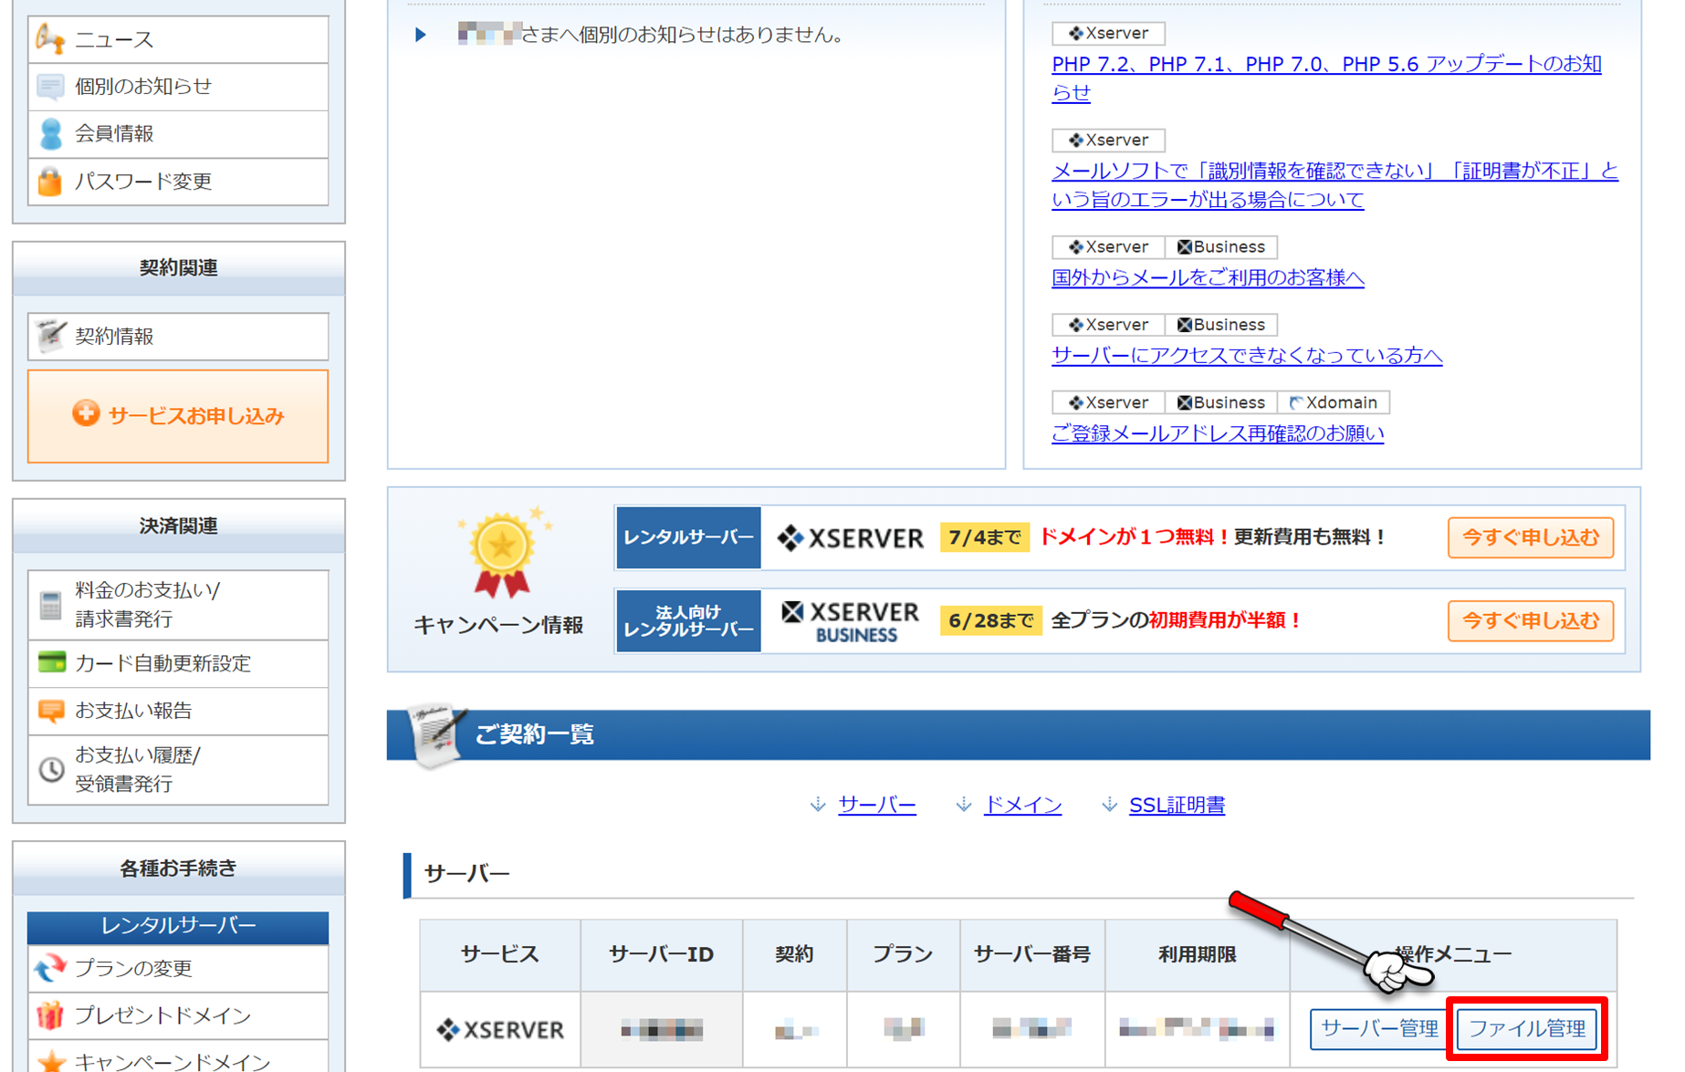This screenshot has width=1685, height=1072.
Task: Click the document pen icon for 契約情報
Action: tap(50, 335)
